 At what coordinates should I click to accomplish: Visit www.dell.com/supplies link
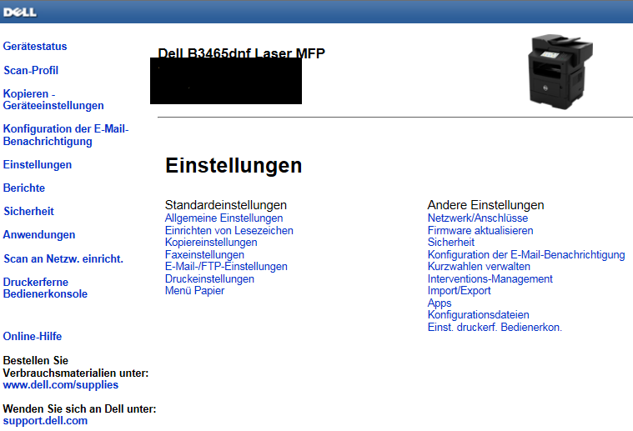[61, 385]
